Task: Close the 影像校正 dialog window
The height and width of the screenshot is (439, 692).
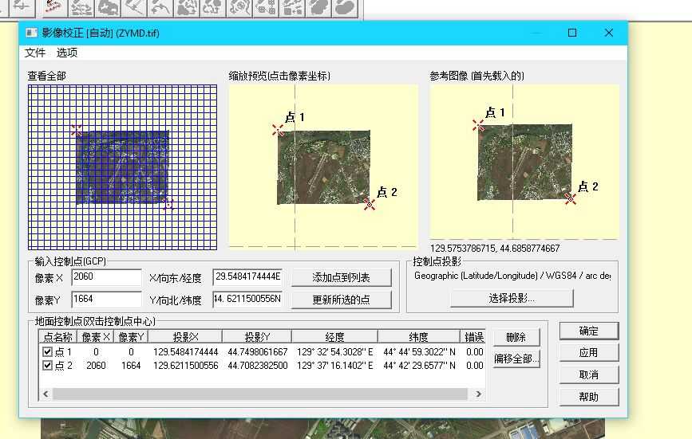Action: click(609, 33)
